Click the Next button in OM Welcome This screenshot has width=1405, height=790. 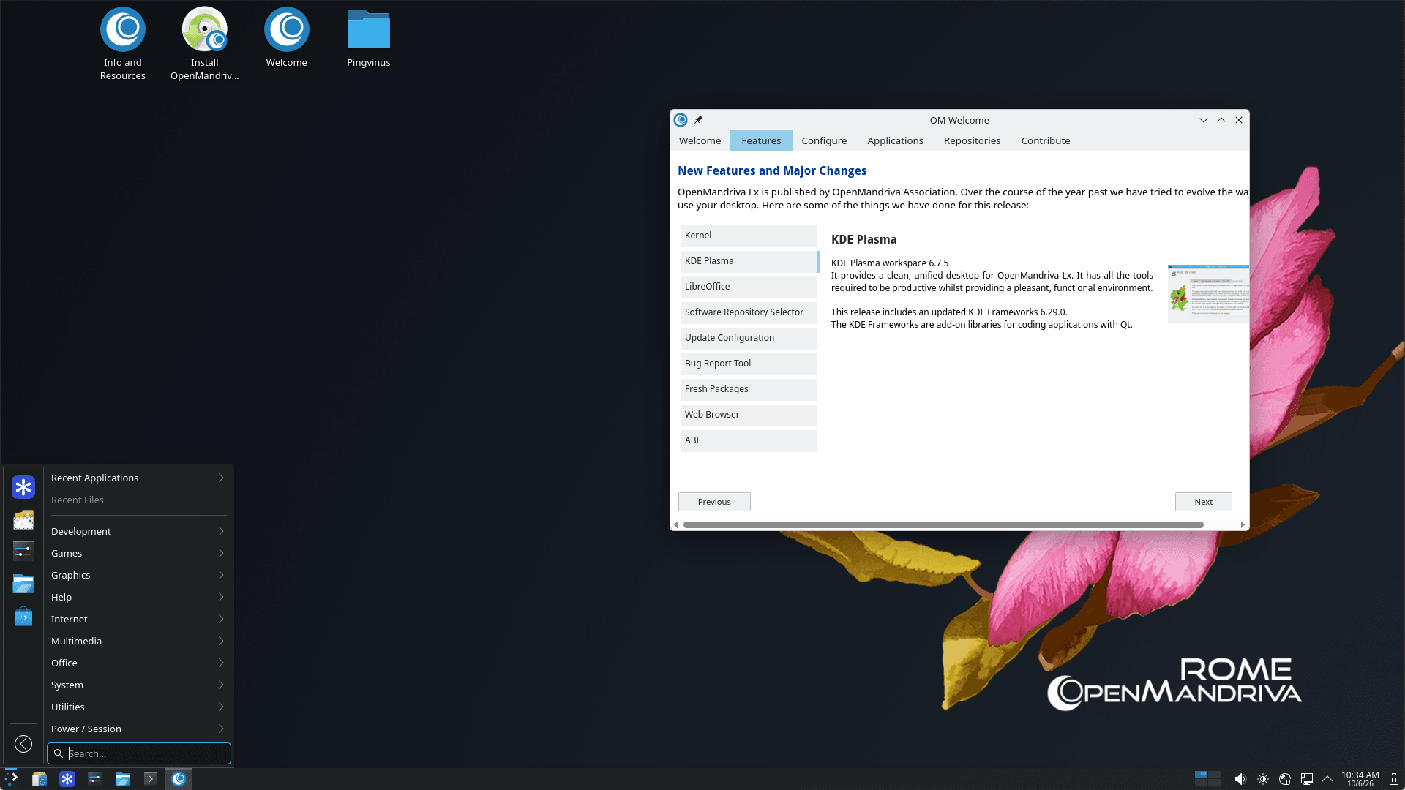tap(1203, 502)
